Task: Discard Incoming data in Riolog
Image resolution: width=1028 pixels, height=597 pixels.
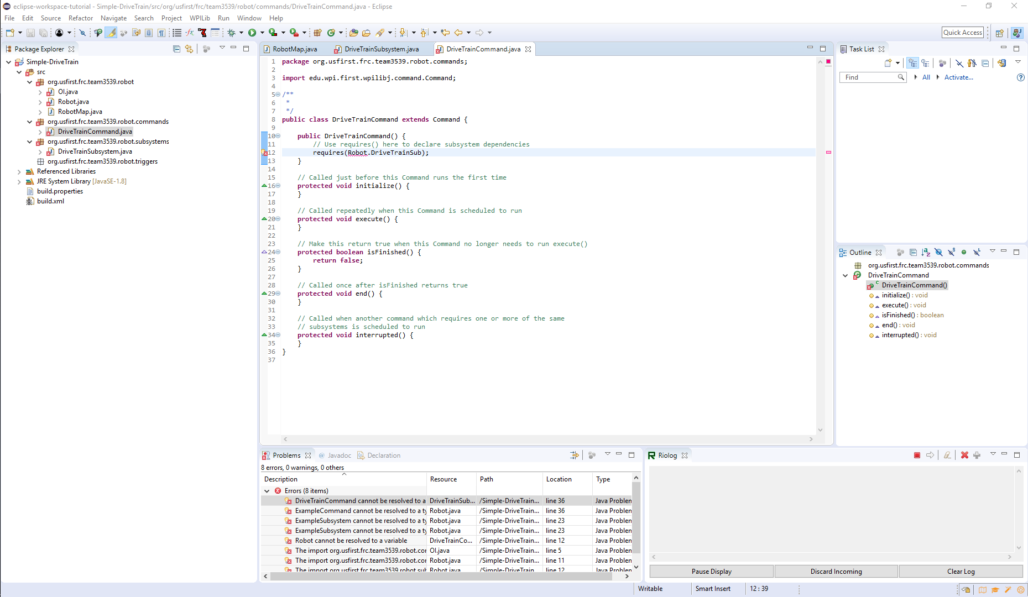Action: coord(836,571)
